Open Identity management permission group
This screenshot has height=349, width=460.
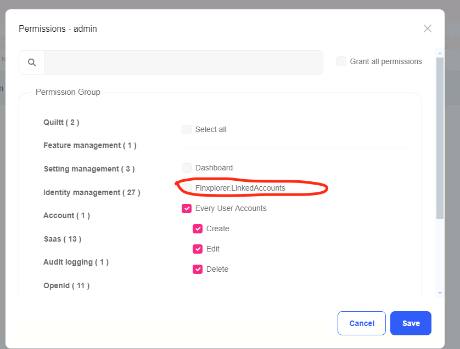coord(92,192)
